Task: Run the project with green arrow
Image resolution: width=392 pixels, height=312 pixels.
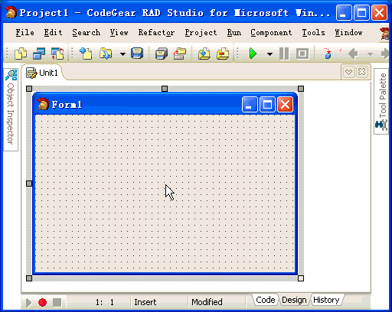Action: pyautogui.click(x=253, y=54)
